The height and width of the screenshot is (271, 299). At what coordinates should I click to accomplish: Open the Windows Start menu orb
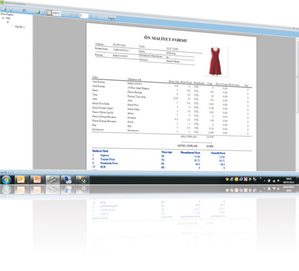pyautogui.click(x=6, y=180)
